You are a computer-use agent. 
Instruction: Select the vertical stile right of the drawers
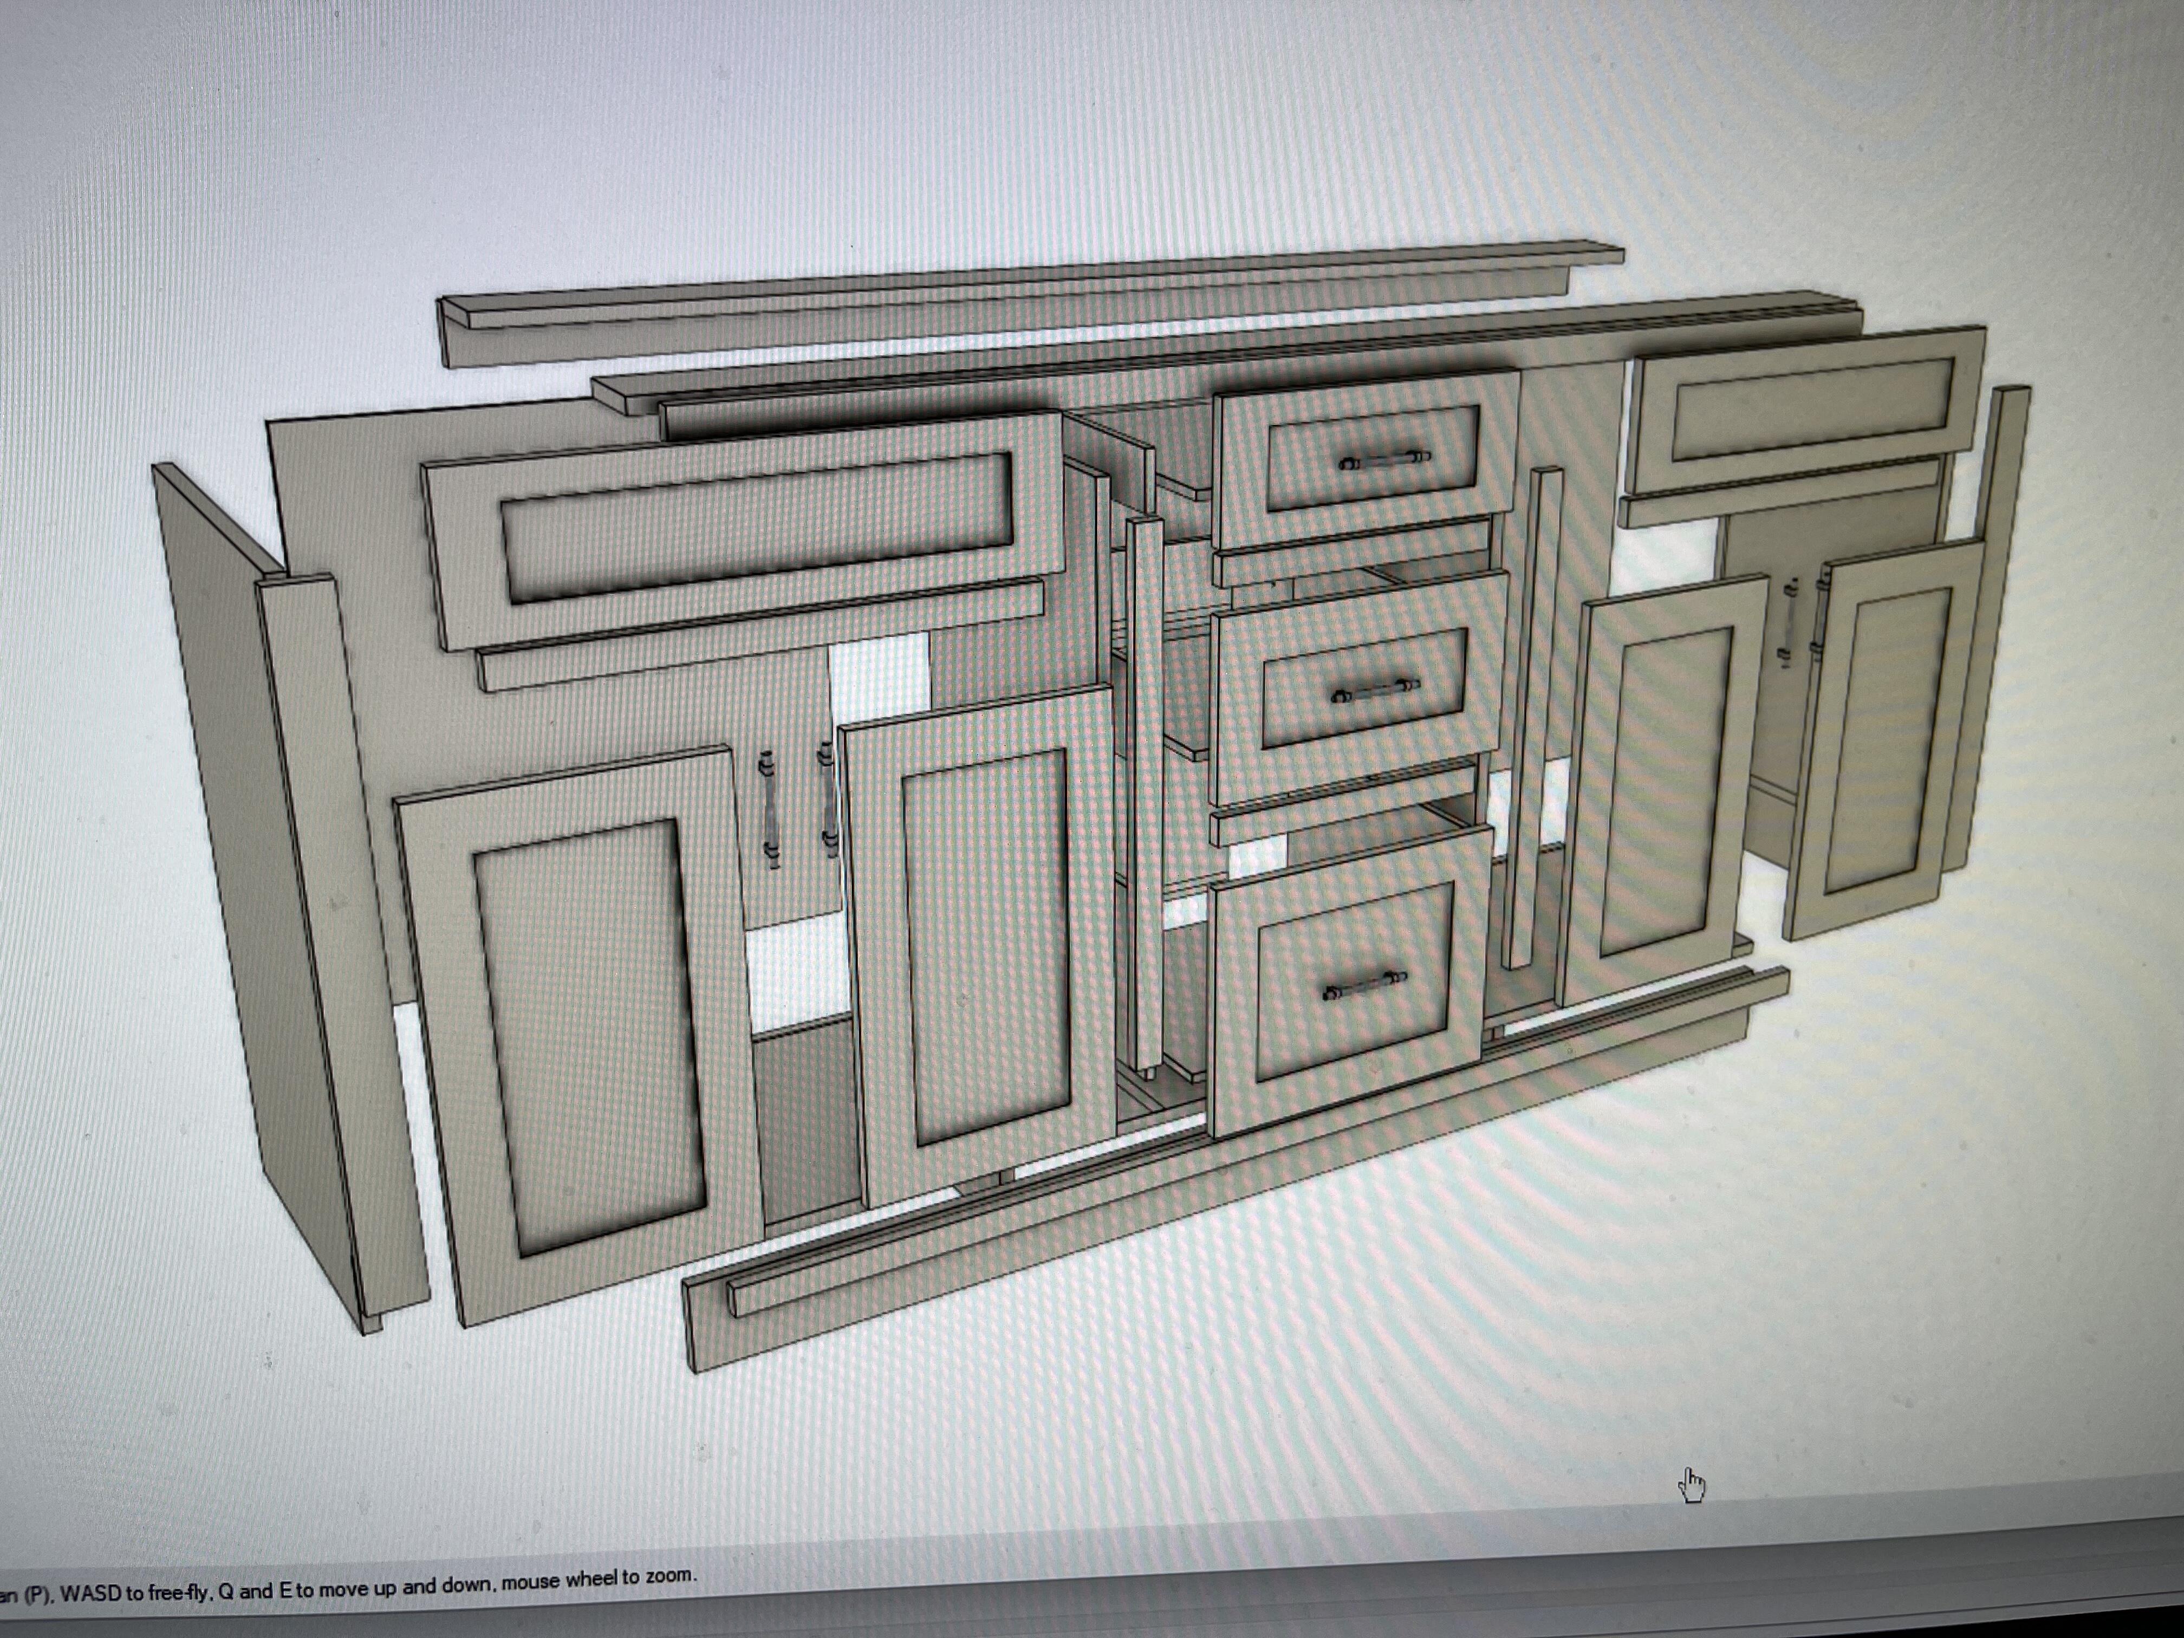click(1531, 718)
